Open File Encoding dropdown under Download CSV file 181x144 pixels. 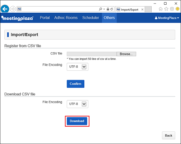click(x=77, y=104)
